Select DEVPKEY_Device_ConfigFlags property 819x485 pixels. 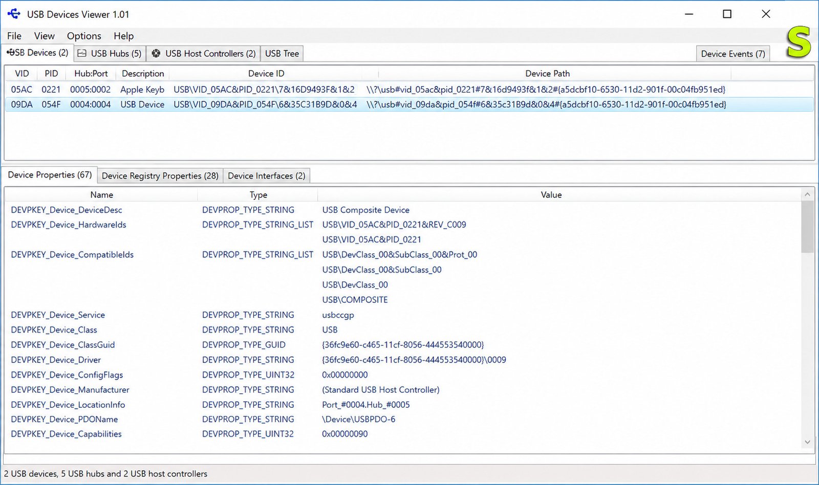(67, 375)
